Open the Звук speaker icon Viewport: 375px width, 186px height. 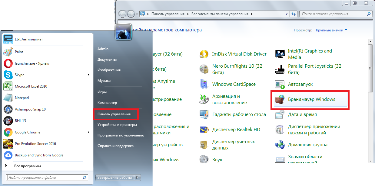[x=204, y=159]
